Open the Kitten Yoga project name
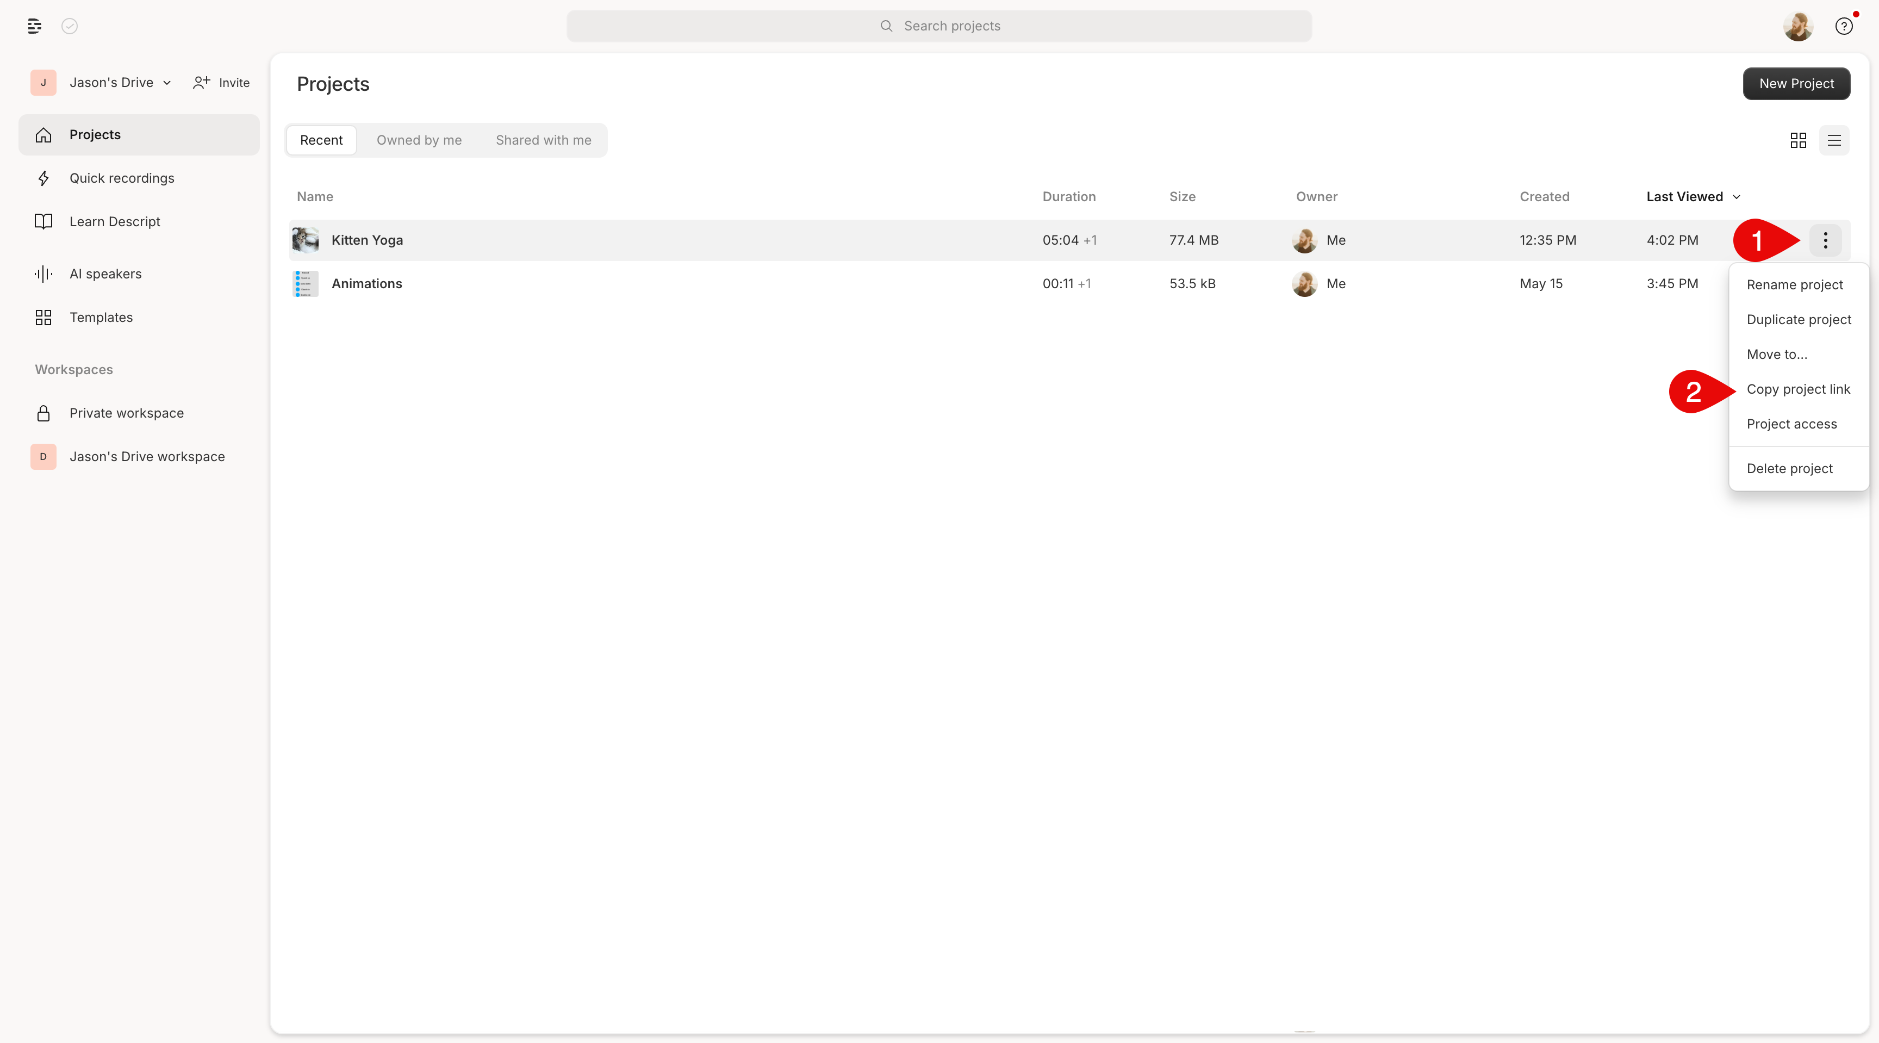This screenshot has width=1879, height=1043. [367, 241]
